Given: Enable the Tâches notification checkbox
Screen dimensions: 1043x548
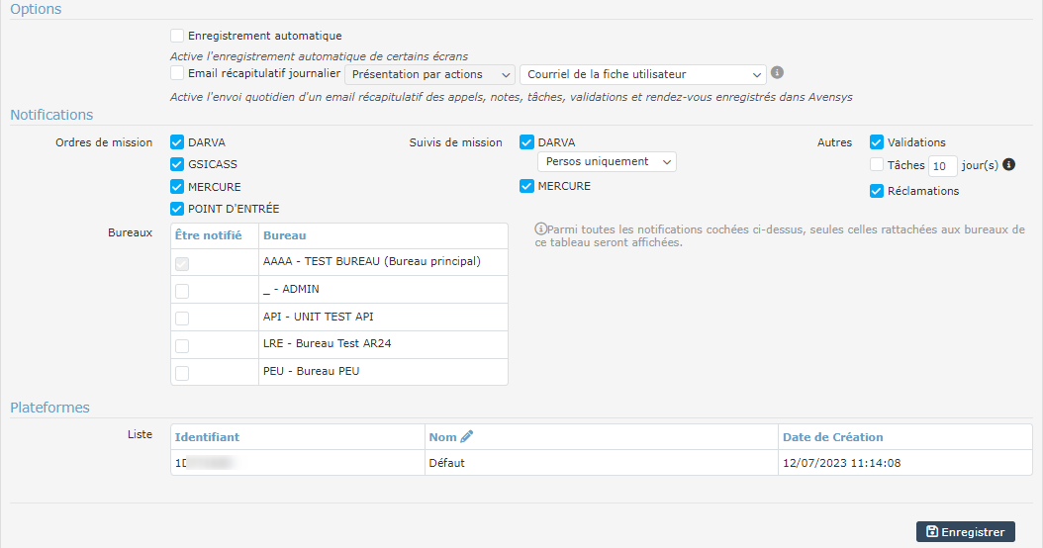Looking at the screenshot, I should (x=877, y=165).
